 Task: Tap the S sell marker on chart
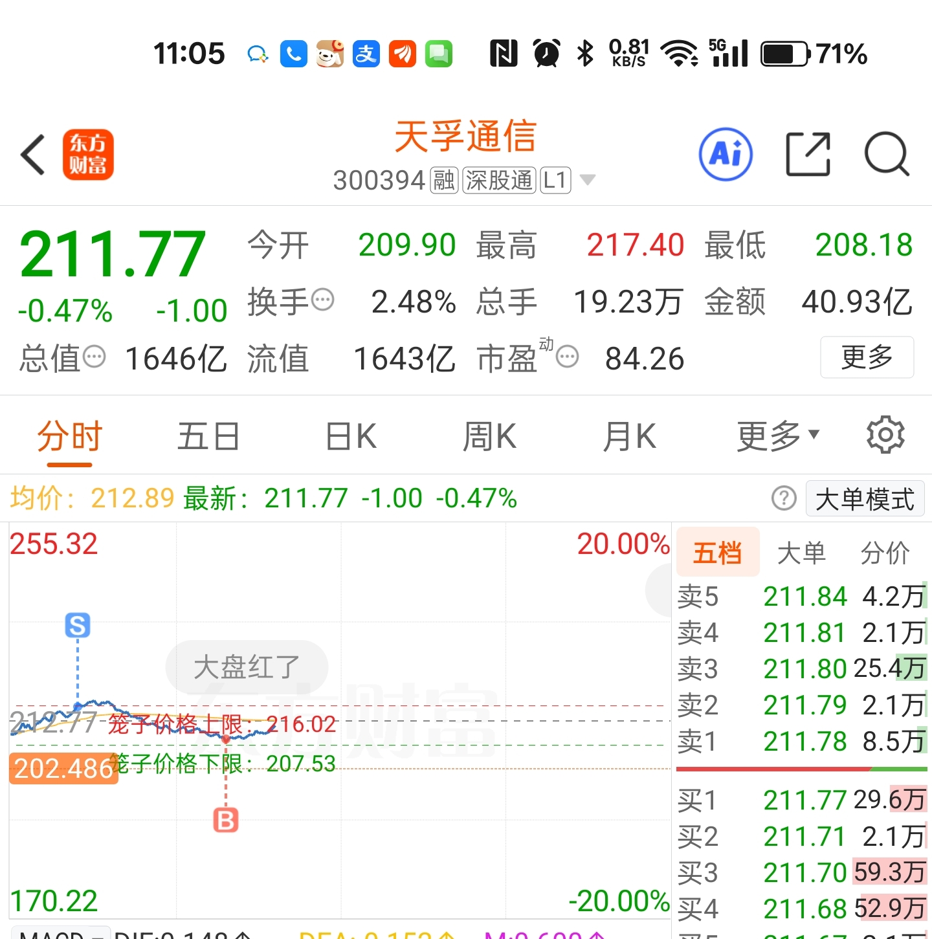click(78, 626)
